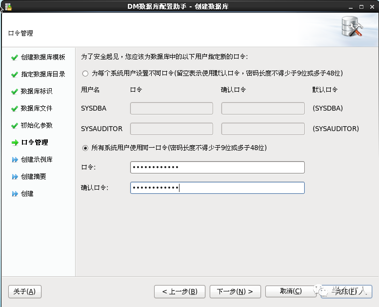Click green checkmark beside 数据库标识
The width and height of the screenshot is (379, 307).
(15, 92)
